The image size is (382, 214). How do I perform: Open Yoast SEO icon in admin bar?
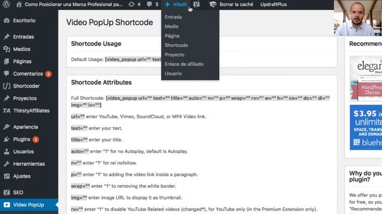point(196,4)
